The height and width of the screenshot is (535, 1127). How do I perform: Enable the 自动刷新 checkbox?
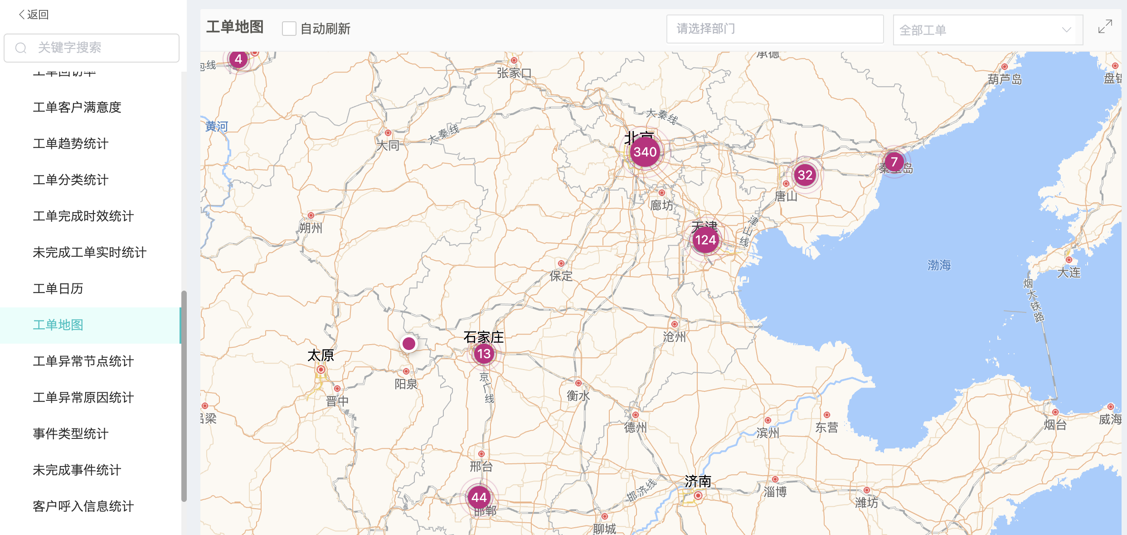[289, 29]
